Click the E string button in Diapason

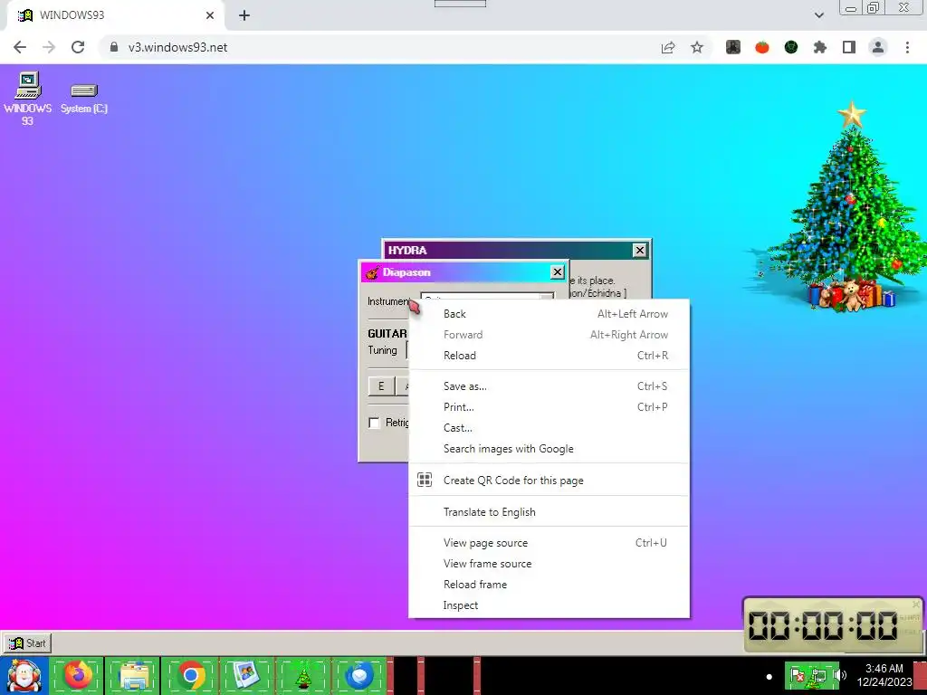[x=381, y=386]
